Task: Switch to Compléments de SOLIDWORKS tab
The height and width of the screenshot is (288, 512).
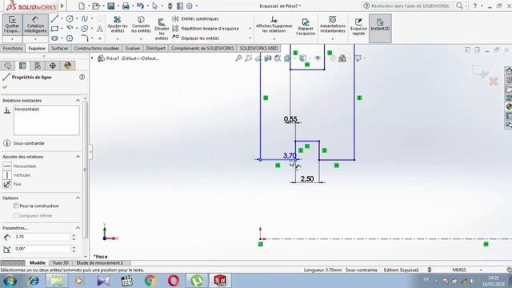Action: (202, 48)
